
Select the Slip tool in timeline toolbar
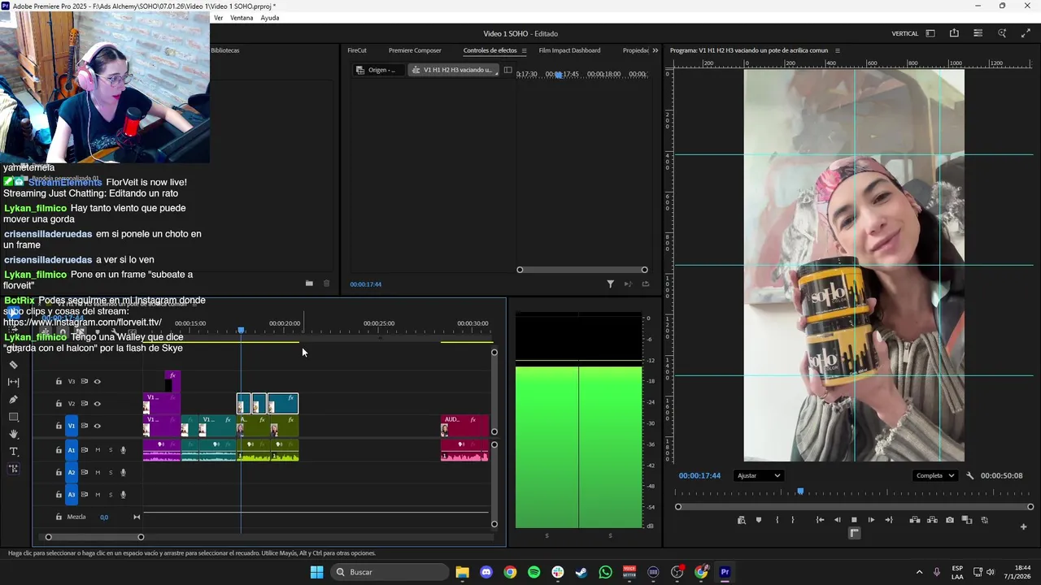(x=13, y=382)
